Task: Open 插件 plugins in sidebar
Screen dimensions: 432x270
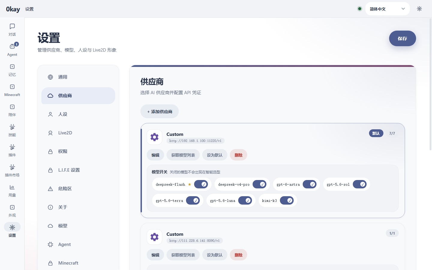Action: tap(12, 150)
